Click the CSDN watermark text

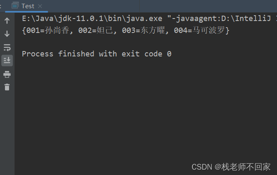(202, 167)
